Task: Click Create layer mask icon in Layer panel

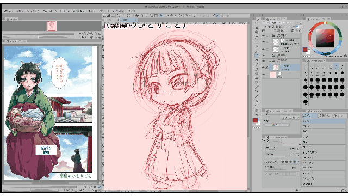Action: [293, 31]
